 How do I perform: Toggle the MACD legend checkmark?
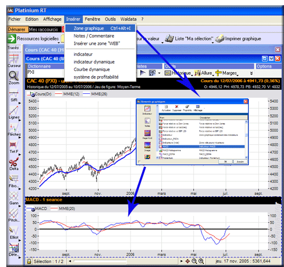click(x=33, y=209)
